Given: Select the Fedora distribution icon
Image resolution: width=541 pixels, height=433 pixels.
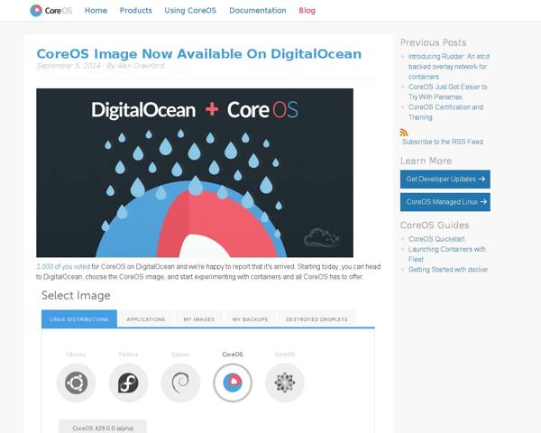Looking at the screenshot, I should coord(128,382).
